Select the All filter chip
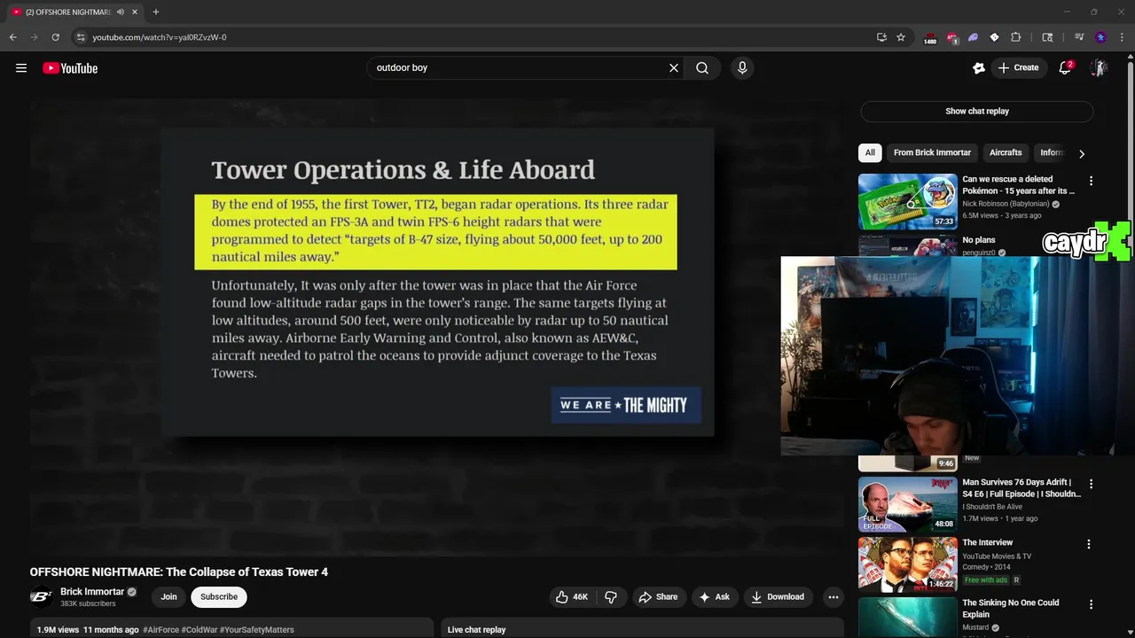The width and height of the screenshot is (1135, 638). pos(870,152)
